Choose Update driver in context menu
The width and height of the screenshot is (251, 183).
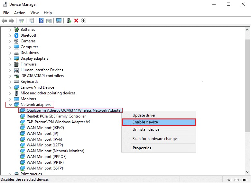tap(158, 115)
